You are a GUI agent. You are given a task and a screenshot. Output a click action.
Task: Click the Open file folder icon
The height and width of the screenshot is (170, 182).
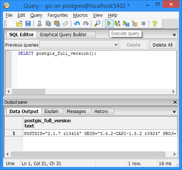coord(19,23)
